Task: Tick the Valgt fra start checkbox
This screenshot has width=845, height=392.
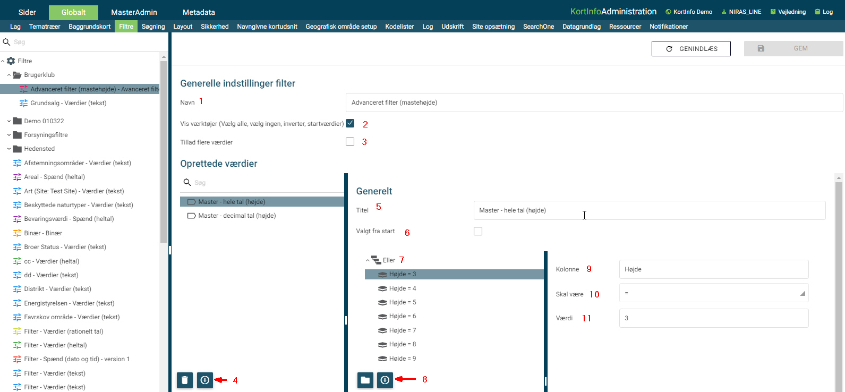Action: pyautogui.click(x=478, y=231)
